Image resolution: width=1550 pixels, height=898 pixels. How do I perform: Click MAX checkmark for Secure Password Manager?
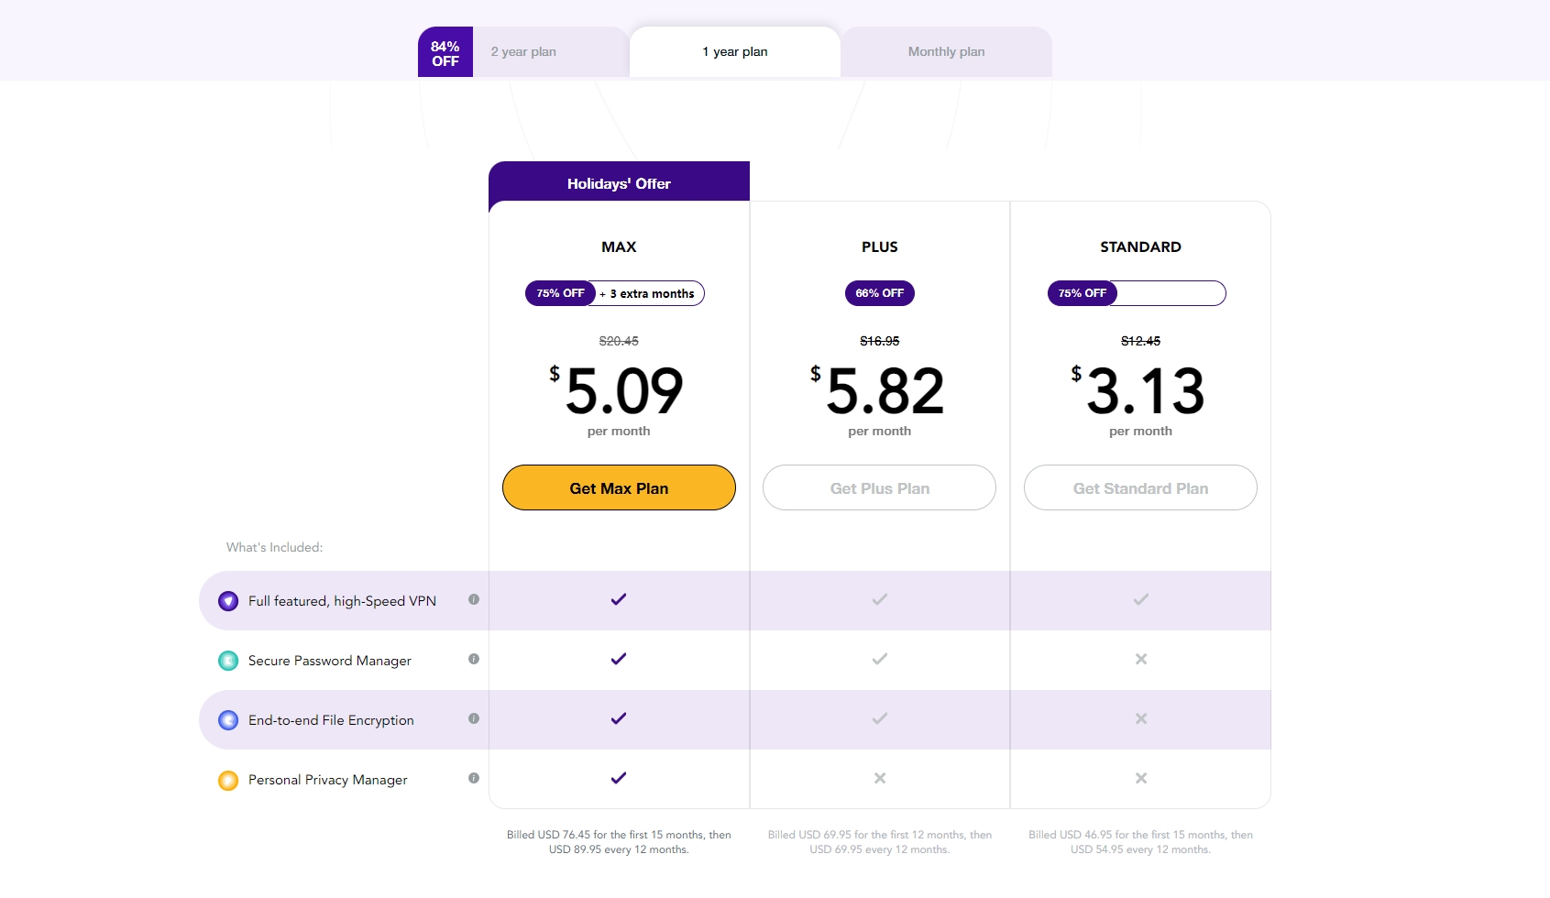click(619, 659)
